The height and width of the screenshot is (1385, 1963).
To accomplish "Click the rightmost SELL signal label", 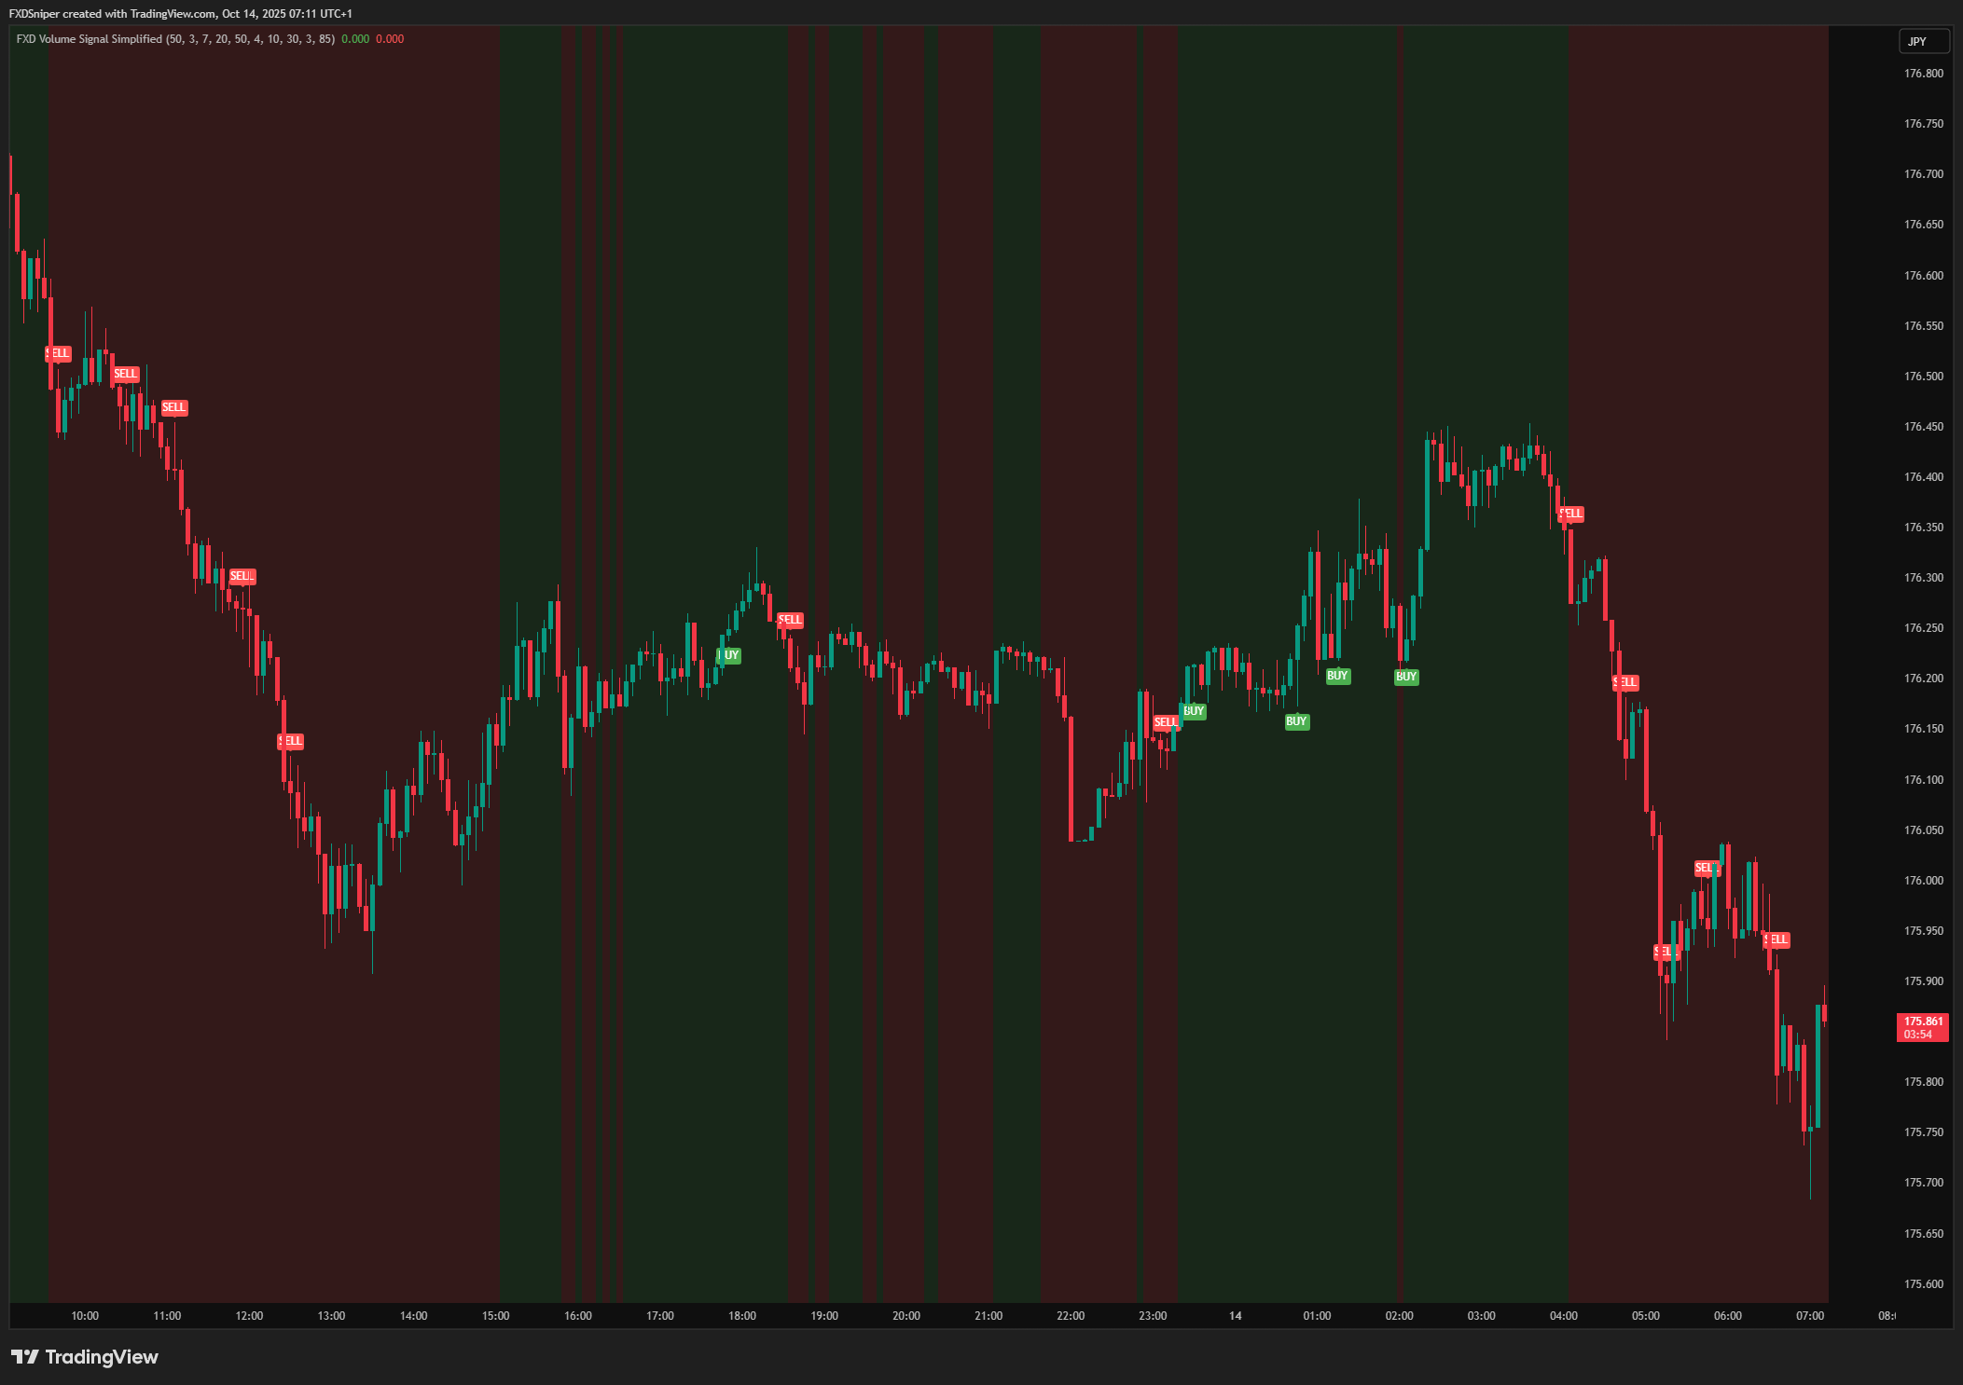I will pos(1776,939).
